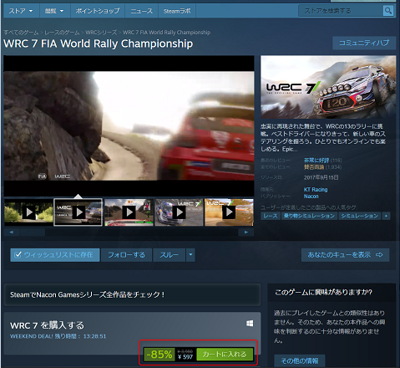Select the シミュレーション tag
The width and height of the screenshot is (400, 368).
point(360,216)
